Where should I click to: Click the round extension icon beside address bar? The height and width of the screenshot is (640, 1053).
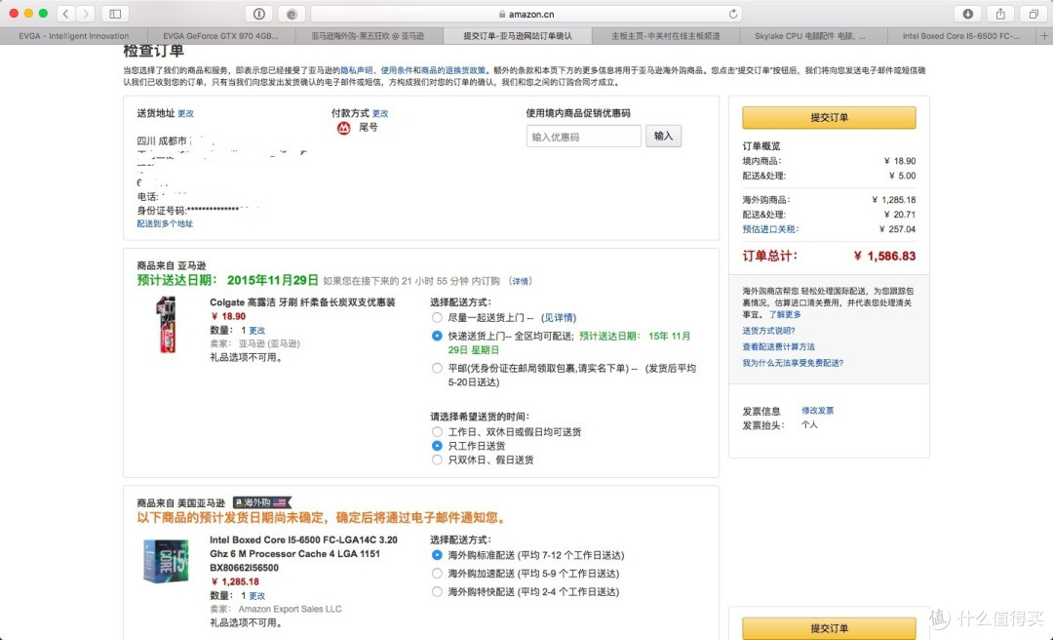tap(292, 14)
